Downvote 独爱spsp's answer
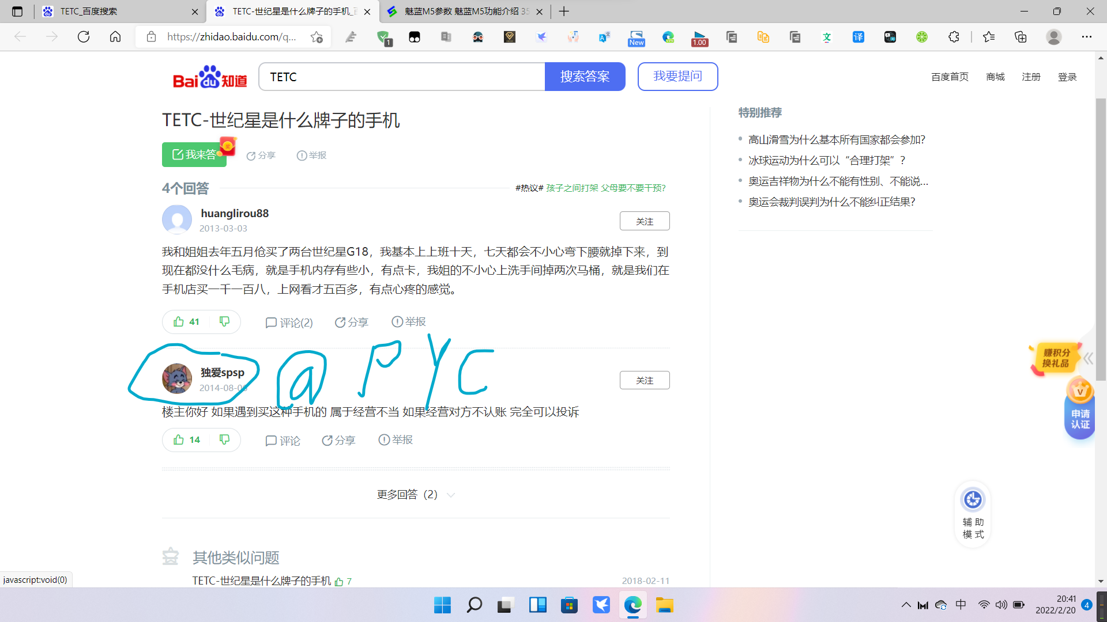Image resolution: width=1107 pixels, height=622 pixels. [224, 439]
